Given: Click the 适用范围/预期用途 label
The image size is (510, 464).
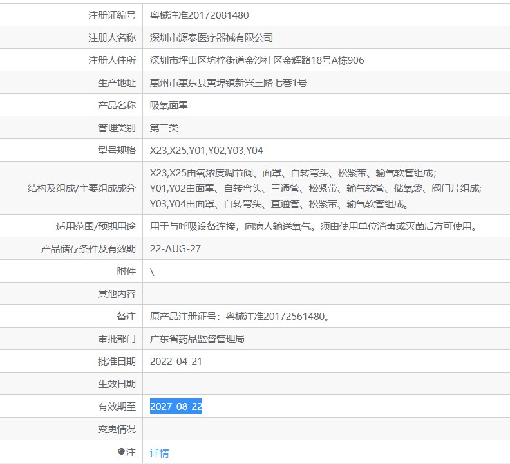Looking at the screenshot, I should pos(95,226).
